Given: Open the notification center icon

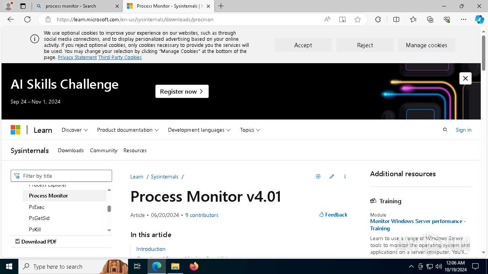Looking at the screenshot, I should [x=475, y=266].
